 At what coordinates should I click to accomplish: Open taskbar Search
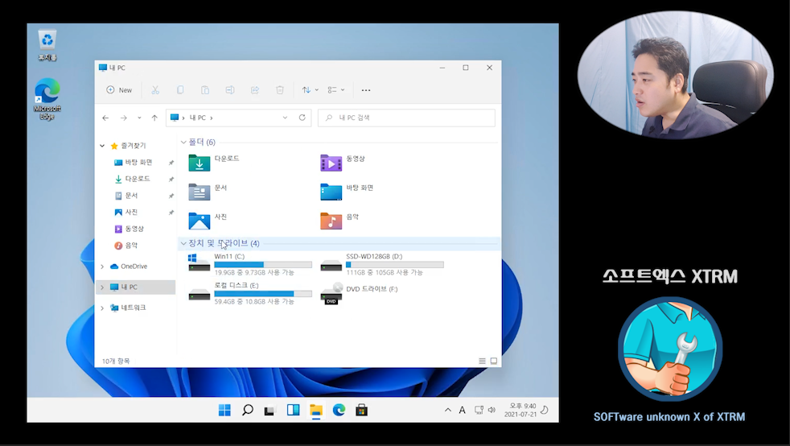(248, 411)
